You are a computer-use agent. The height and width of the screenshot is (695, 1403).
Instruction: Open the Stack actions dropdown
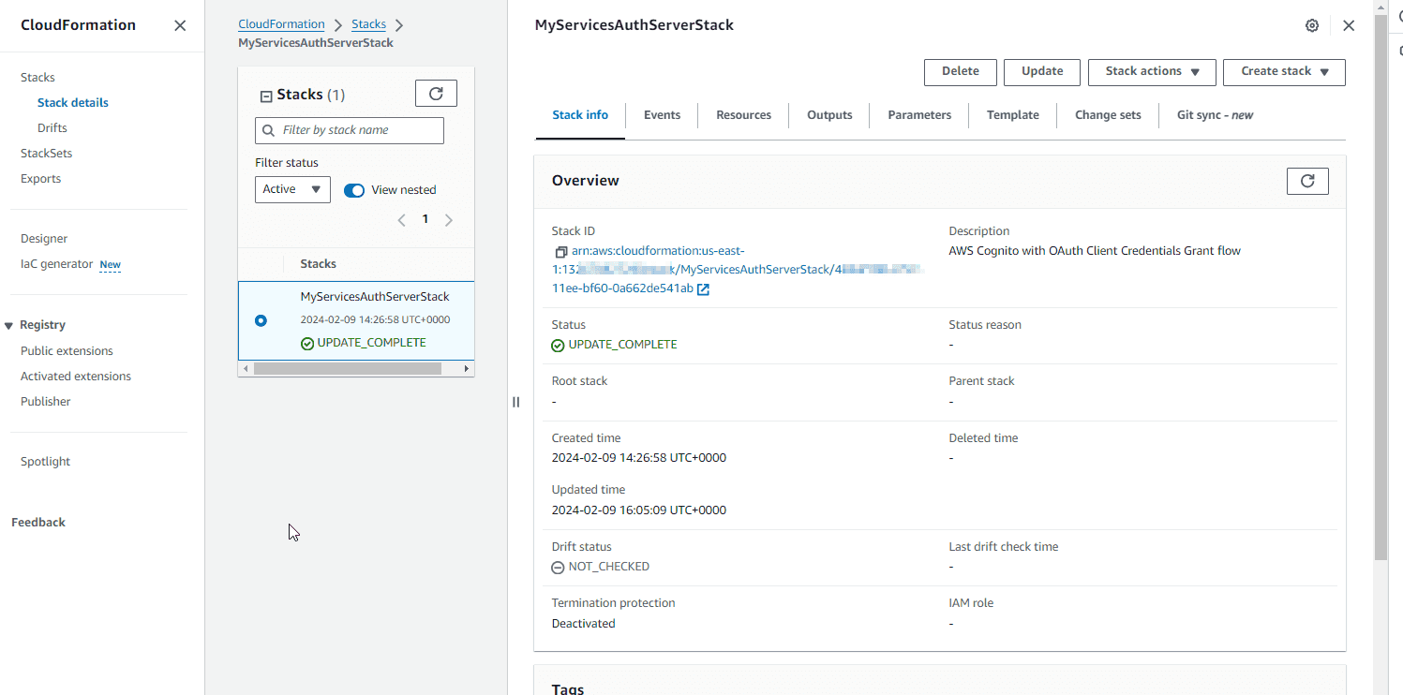(x=1151, y=72)
